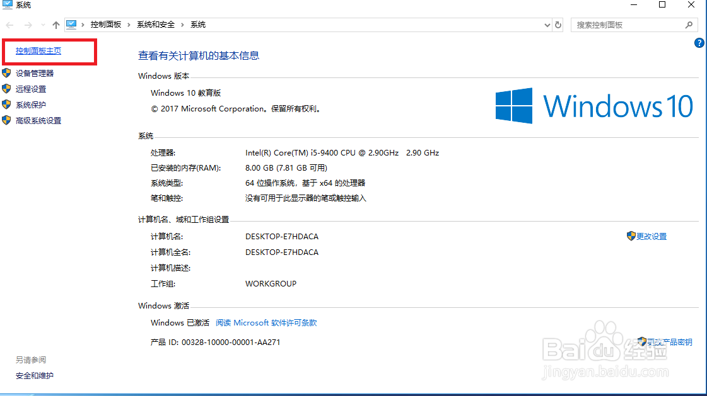Viewport: 707px width, 396px height.
Task: Click the first DESKTOP-E7HDACA computer name
Action: tap(282, 236)
